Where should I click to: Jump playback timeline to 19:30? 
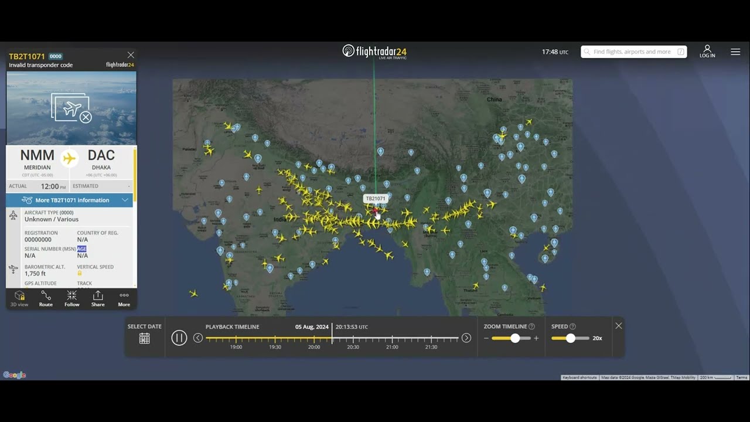275,347
